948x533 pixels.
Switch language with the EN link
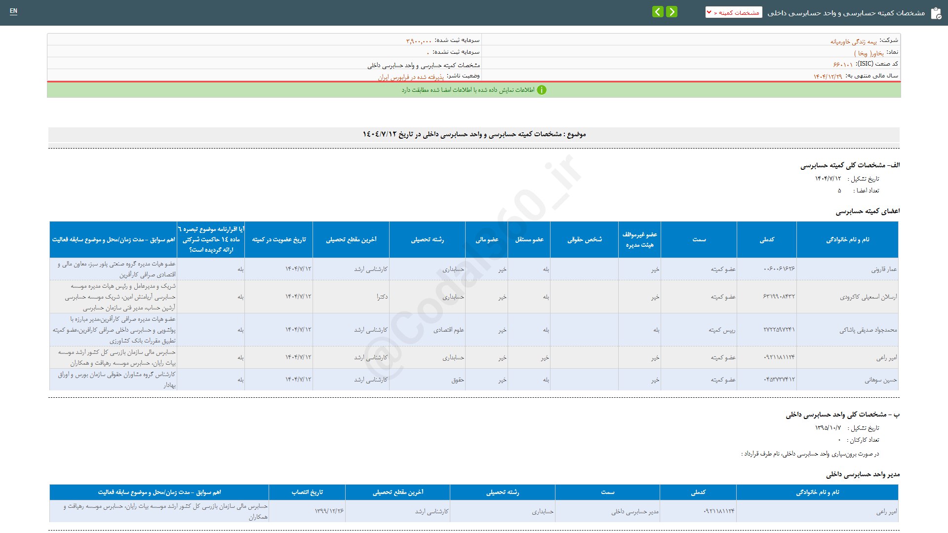(x=13, y=11)
